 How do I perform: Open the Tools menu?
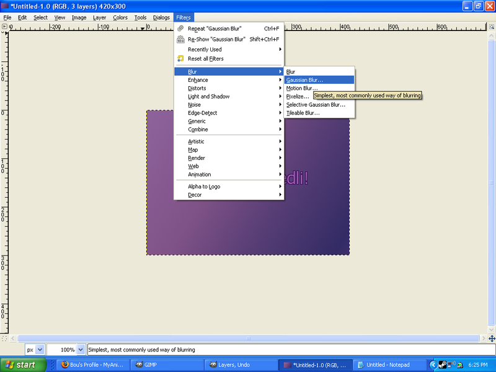[x=140, y=17]
